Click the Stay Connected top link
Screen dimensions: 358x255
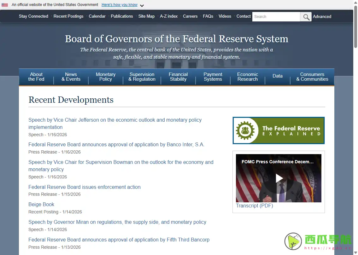pyautogui.click(x=33, y=16)
